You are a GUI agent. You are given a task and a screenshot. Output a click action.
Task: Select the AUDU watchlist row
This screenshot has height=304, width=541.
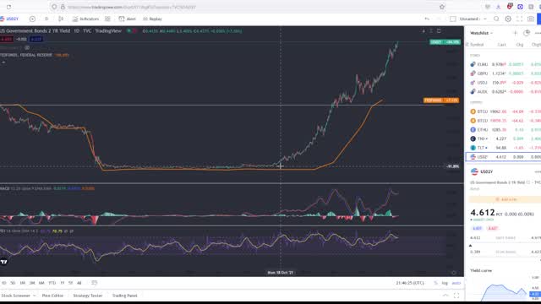[504, 92]
